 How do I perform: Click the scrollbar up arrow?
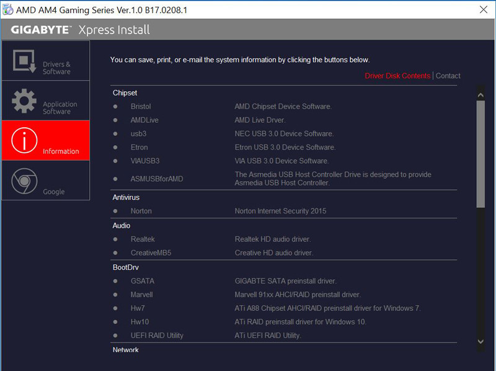480,95
